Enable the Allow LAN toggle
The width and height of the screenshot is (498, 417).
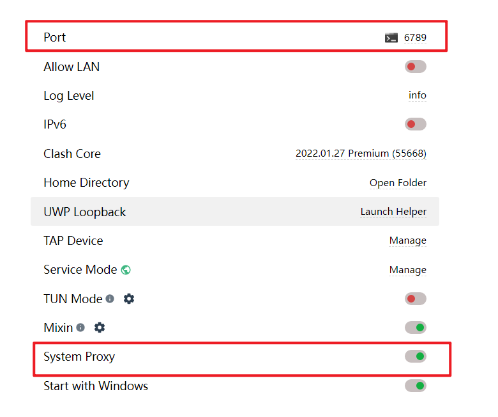(x=416, y=67)
